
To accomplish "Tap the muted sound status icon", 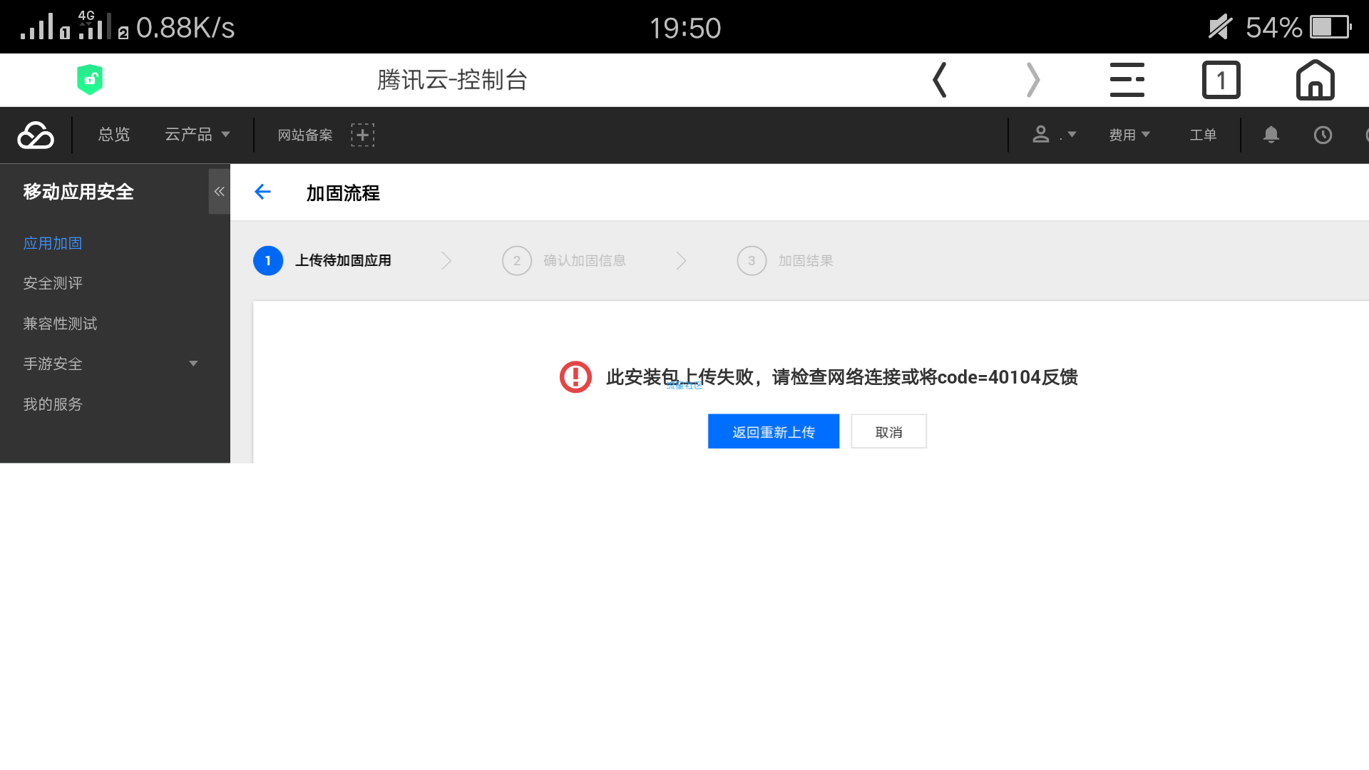I will point(1220,28).
